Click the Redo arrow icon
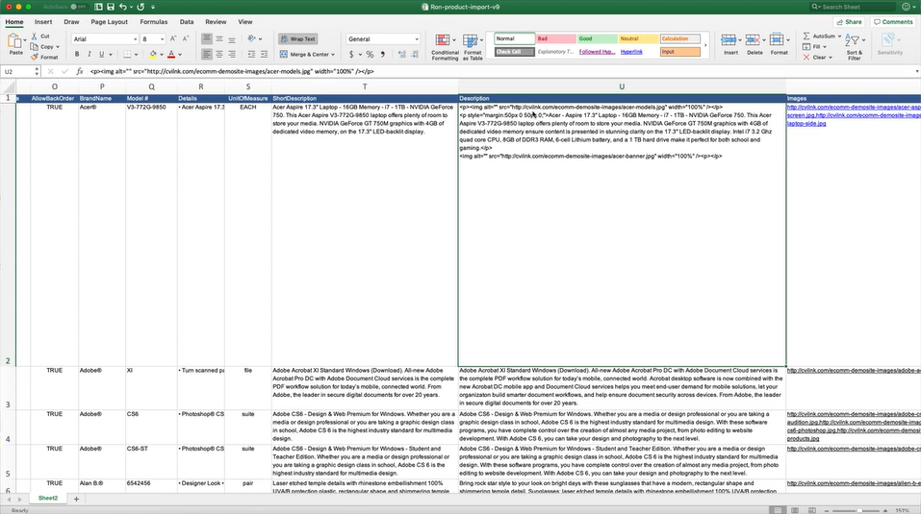The width and height of the screenshot is (921, 514). [x=141, y=7]
